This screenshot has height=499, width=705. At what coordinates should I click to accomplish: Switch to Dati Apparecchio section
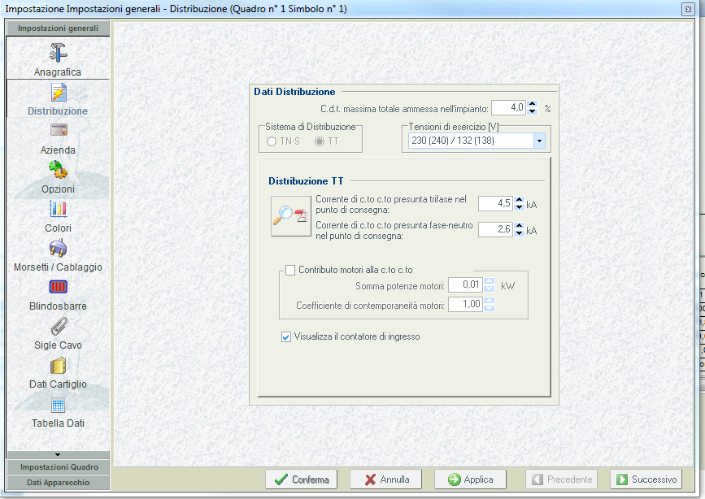click(59, 482)
